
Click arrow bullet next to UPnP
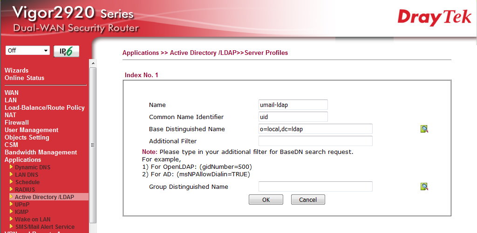(11, 204)
